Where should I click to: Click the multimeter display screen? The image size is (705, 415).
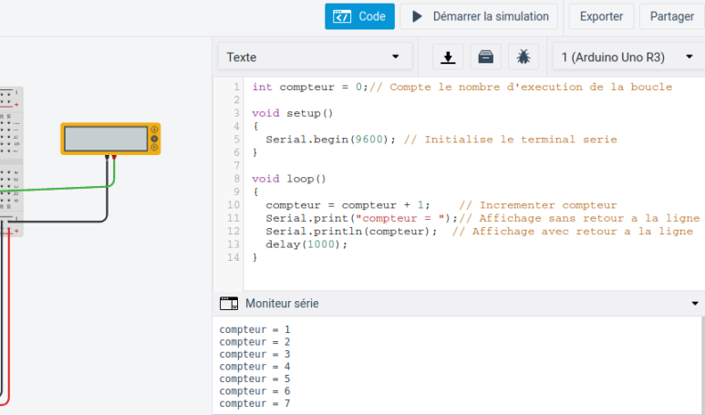tap(106, 139)
